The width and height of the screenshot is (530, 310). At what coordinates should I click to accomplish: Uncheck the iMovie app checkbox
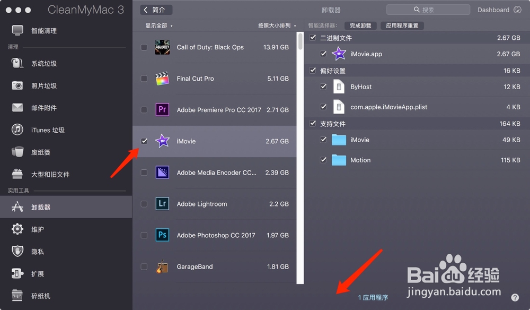click(x=144, y=141)
